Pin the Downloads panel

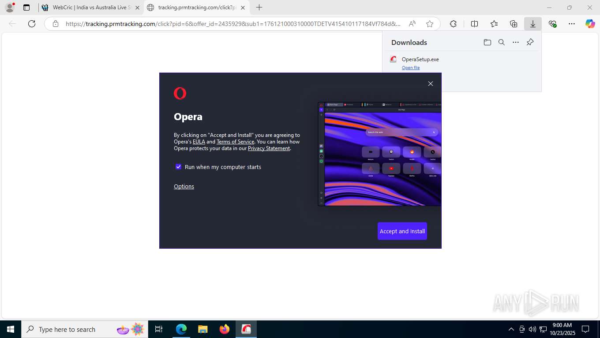point(530,42)
